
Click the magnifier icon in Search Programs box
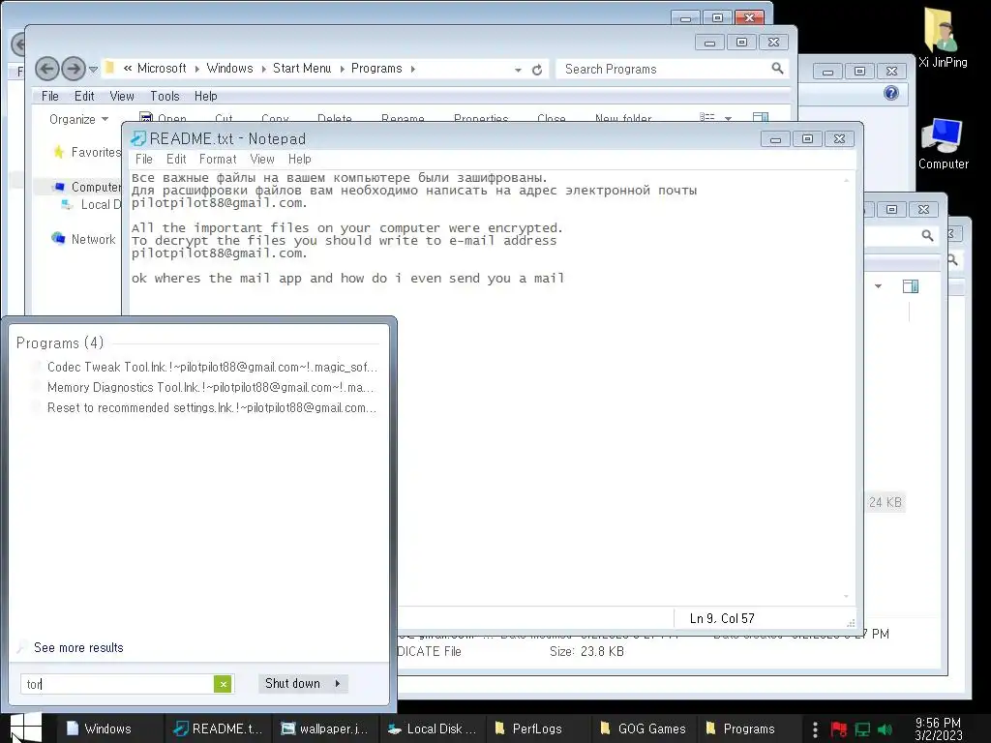tap(777, 69)
